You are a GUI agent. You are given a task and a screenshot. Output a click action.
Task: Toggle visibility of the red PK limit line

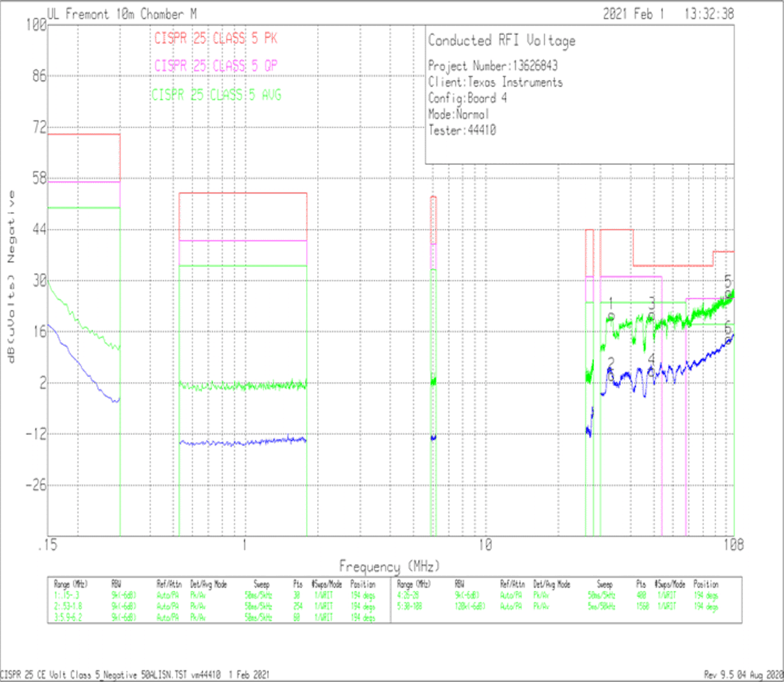244,193
